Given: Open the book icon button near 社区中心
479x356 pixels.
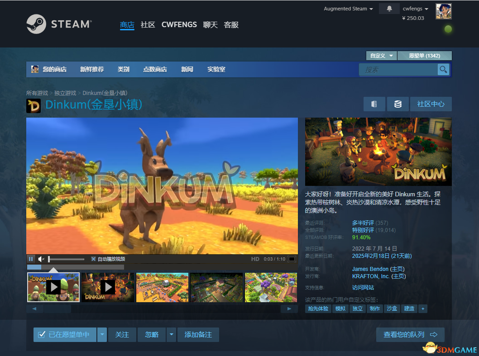Looking at the screenshot, I should (374, 104).
